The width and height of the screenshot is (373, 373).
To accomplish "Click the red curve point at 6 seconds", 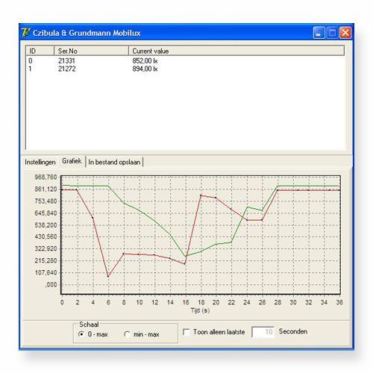I will coord(108,277).
